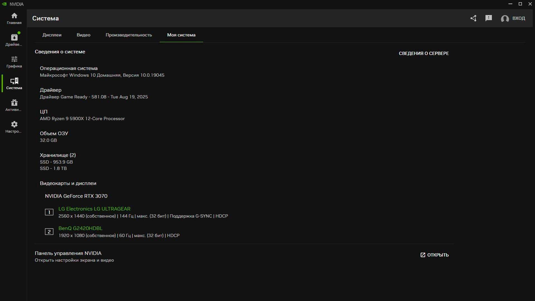
Task: Select the Драйверы icon with update badge
Action: tap(13, 39)
